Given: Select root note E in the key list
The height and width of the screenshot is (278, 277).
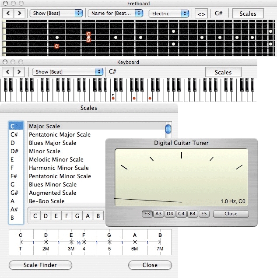Looking at the screenshot, I should (x=16, y=159).
